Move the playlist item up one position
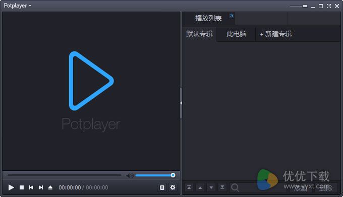This screenshot has height=197, width=343. click(200, 187)
